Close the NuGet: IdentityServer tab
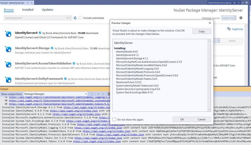This screenshot has height=145, width=251. tap(32, 3)
